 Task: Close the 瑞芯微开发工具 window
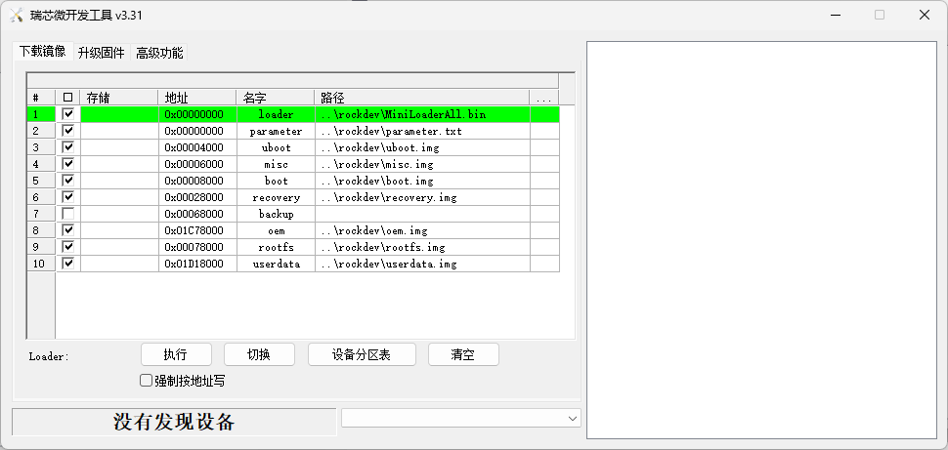(925, 15)
